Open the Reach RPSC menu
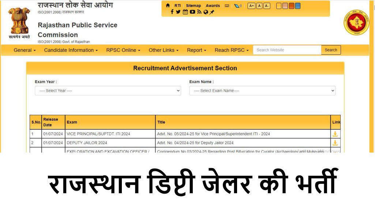This screenshot has width=375, height=210. 232,50
